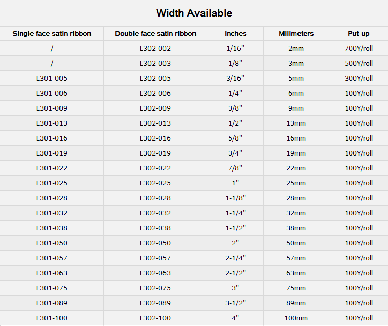Click the 3/8" inches cell

tap(235, 108)
